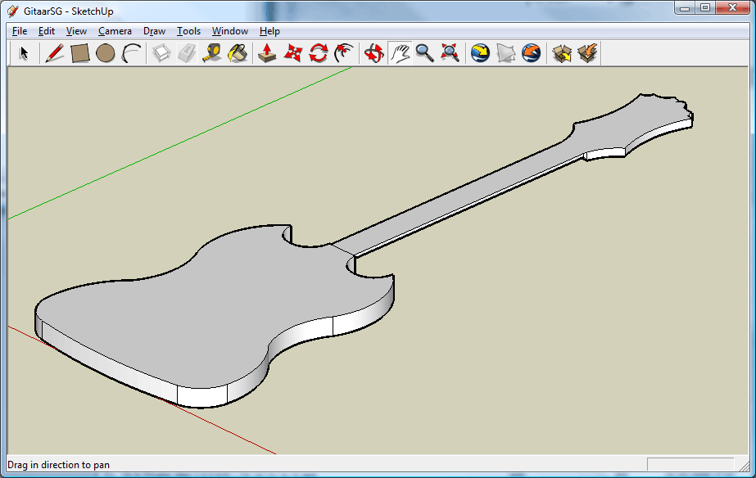Open the View menu
The height and width of the screenshot is (478, 756).
[76, 31]
